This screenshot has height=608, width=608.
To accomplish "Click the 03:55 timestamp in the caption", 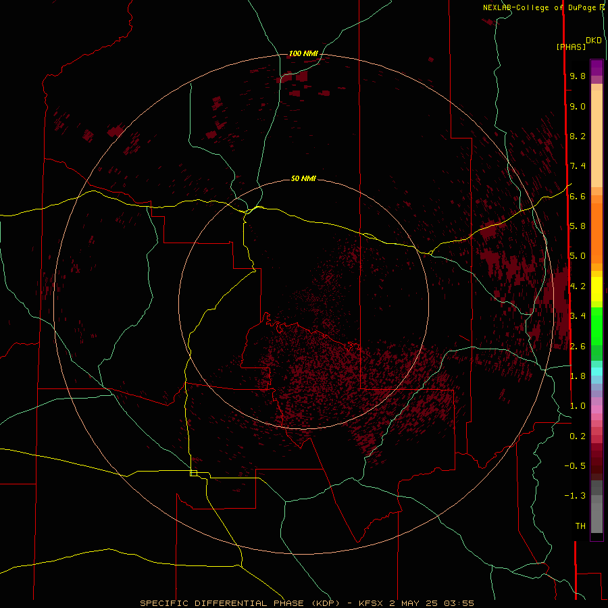I will pos(459,603).
